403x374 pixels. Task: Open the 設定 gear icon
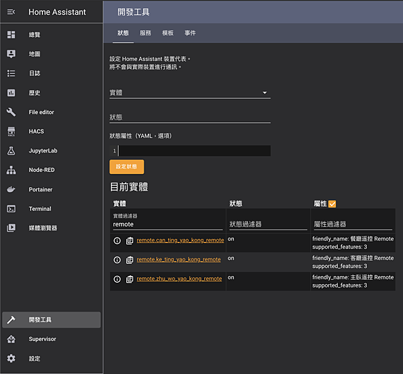pyautogui.click(x=11, y=359)
